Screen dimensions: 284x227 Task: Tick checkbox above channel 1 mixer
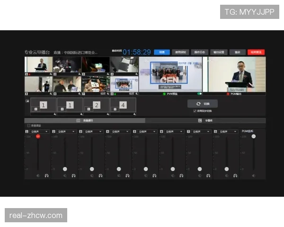click(28, 126)
